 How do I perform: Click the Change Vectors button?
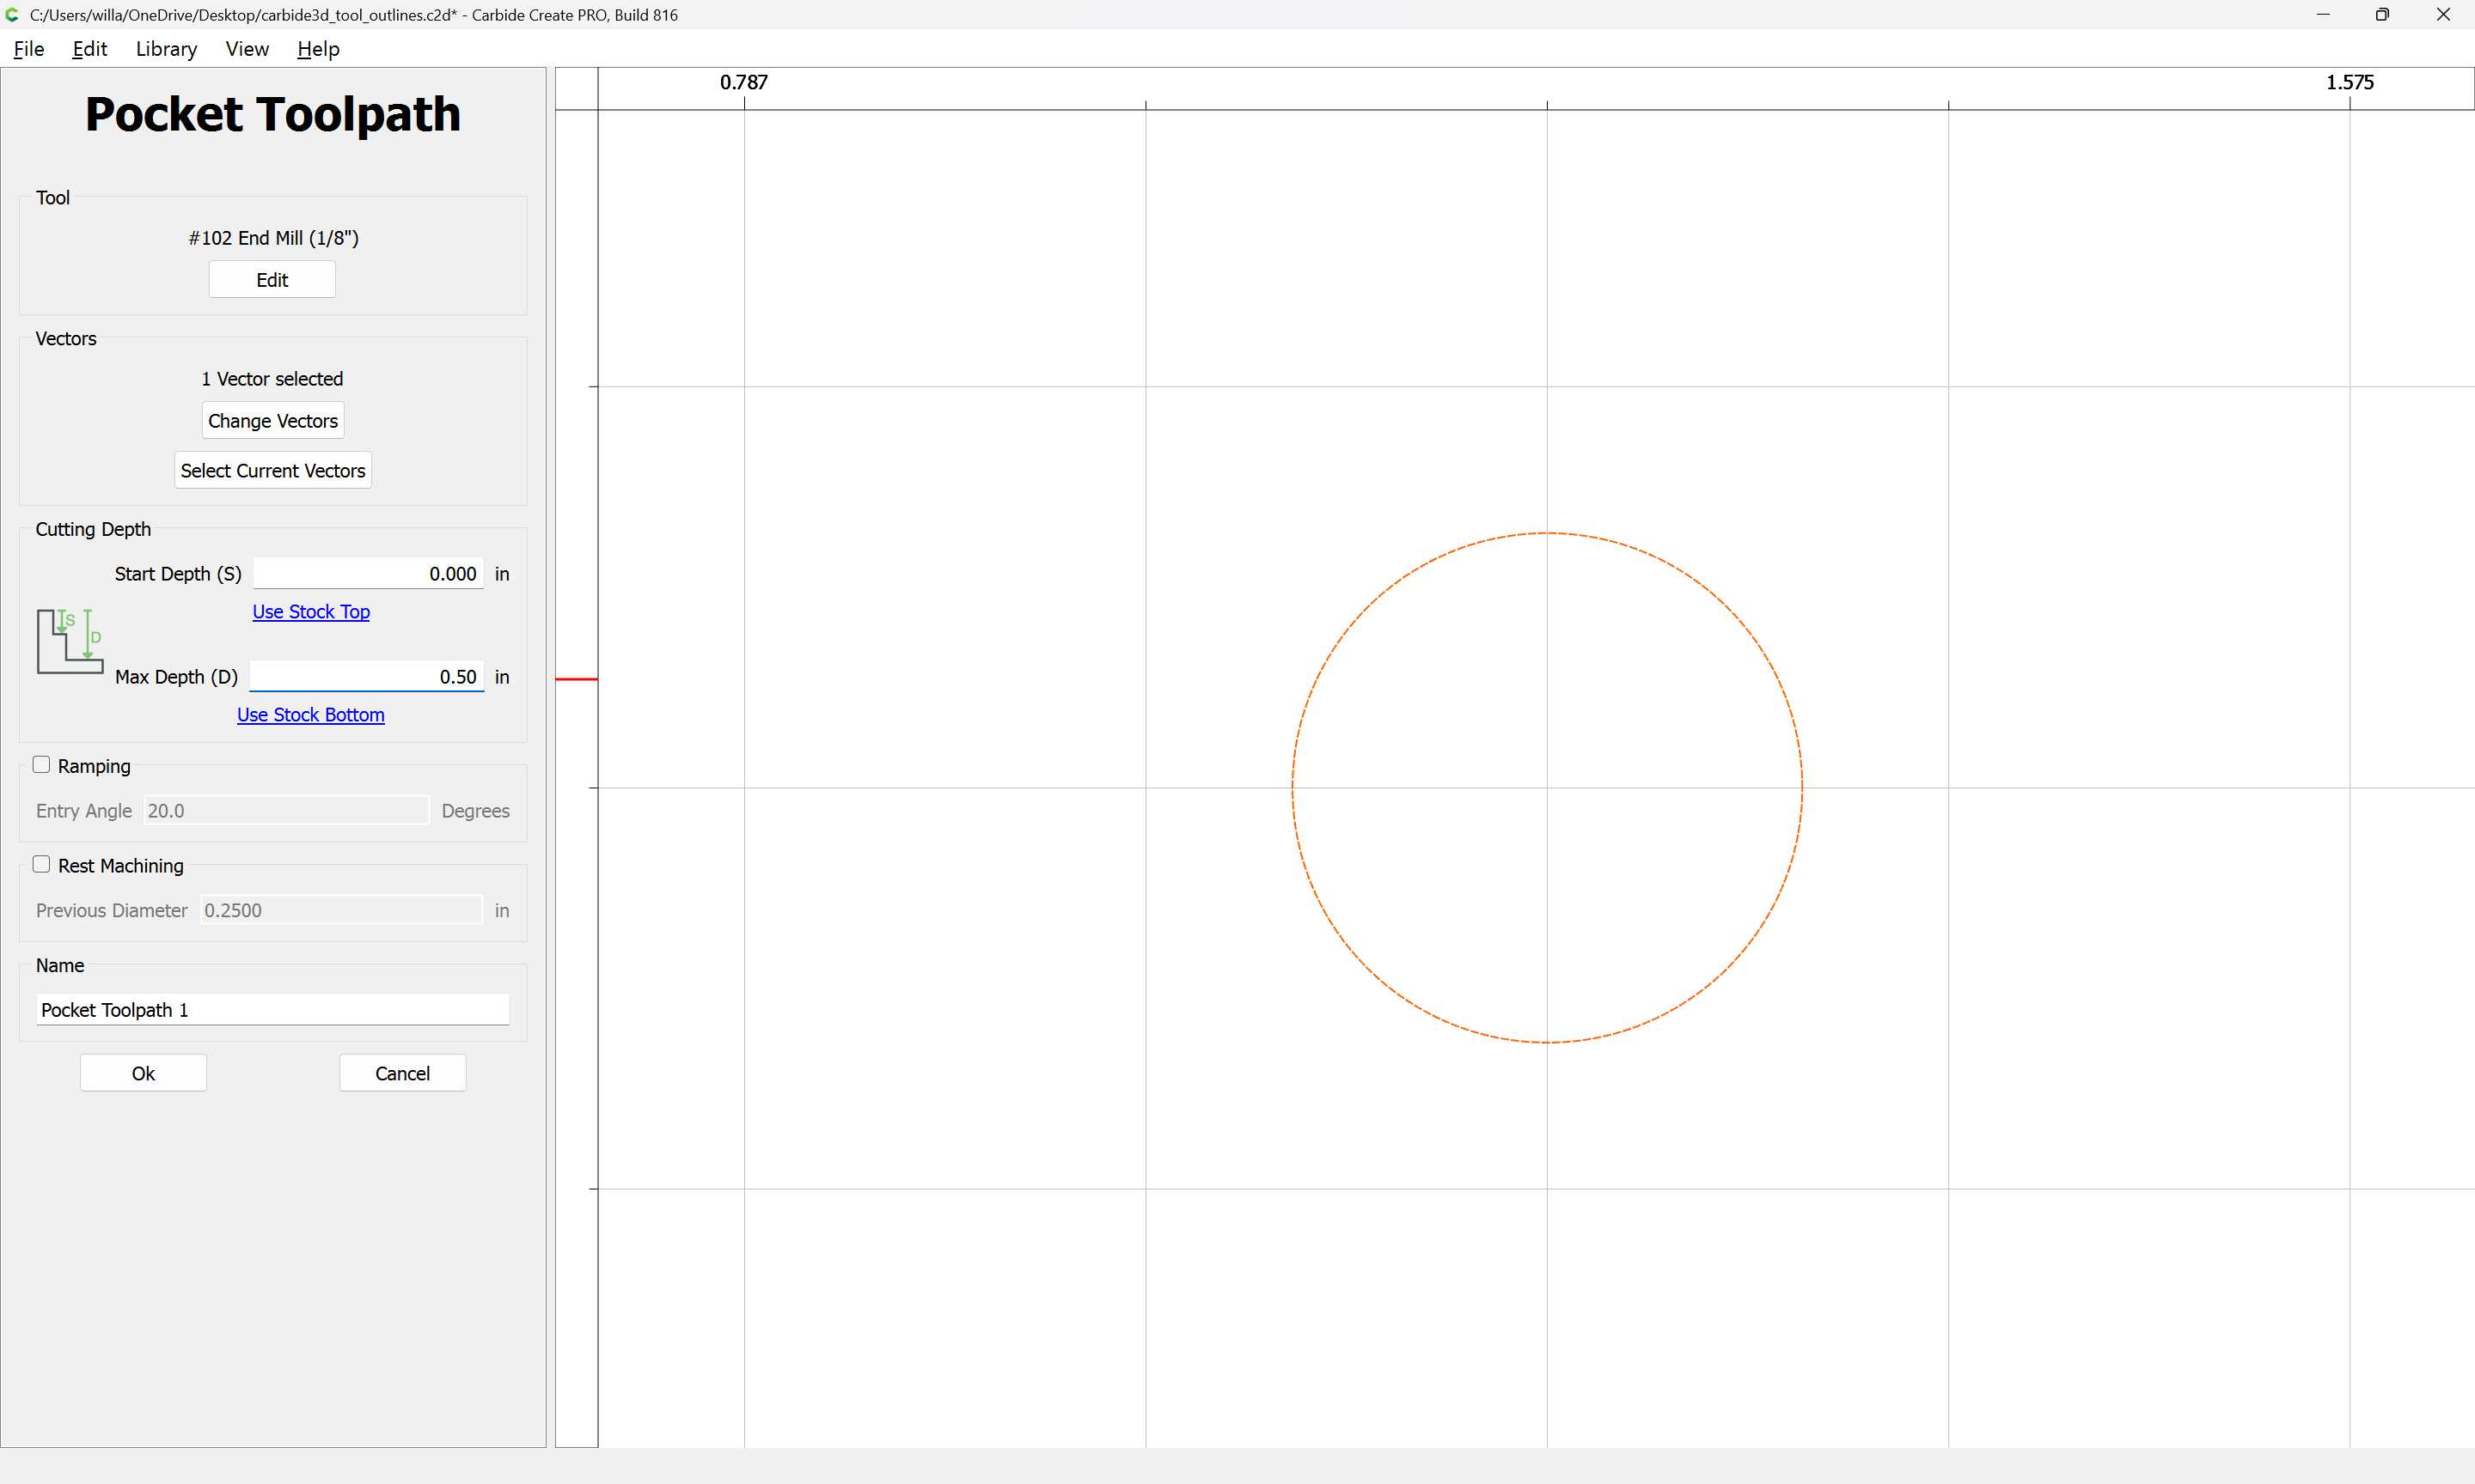[273, 421]
